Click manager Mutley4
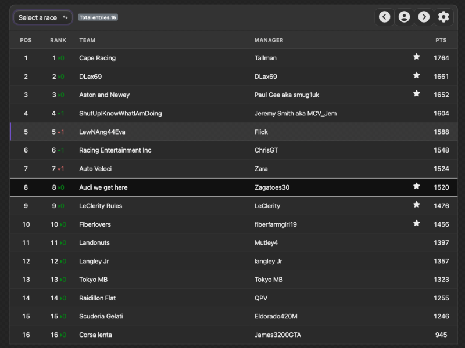Viewport: 465px width, 348px height. click(266, 243)
